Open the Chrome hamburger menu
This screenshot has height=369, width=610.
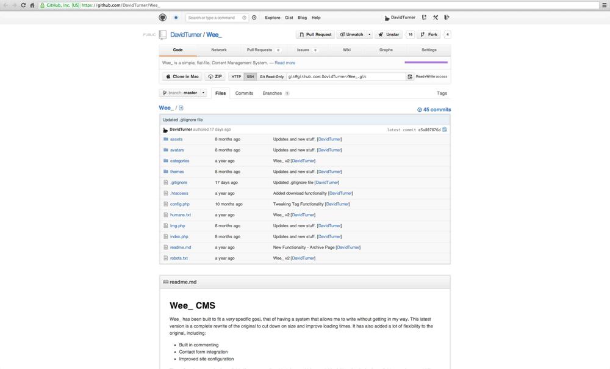click(605, 5)
